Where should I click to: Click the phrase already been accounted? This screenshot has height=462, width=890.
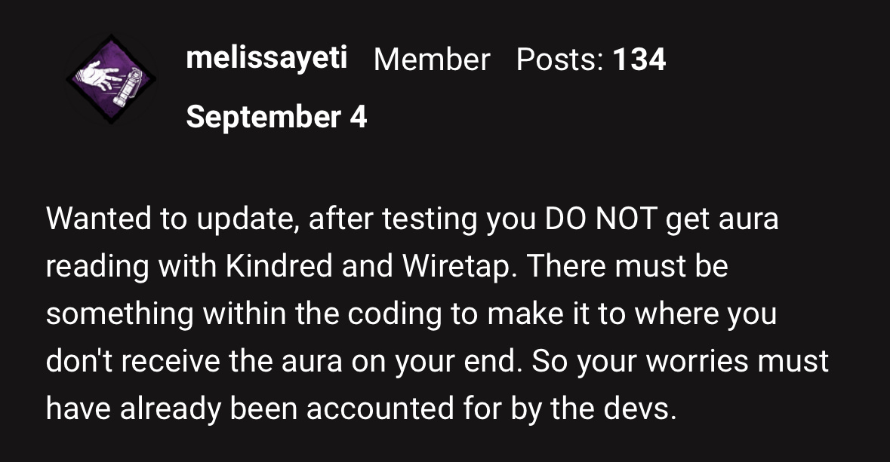(x=287, y=408)
